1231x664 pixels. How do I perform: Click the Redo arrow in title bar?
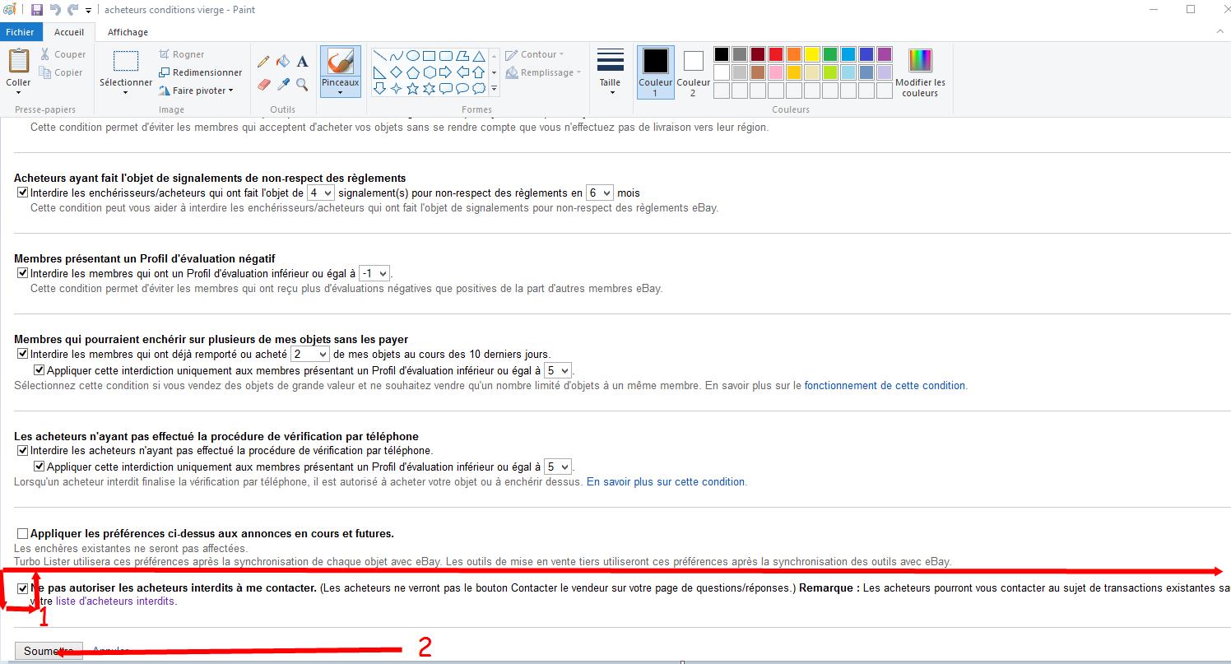[72, 10]
